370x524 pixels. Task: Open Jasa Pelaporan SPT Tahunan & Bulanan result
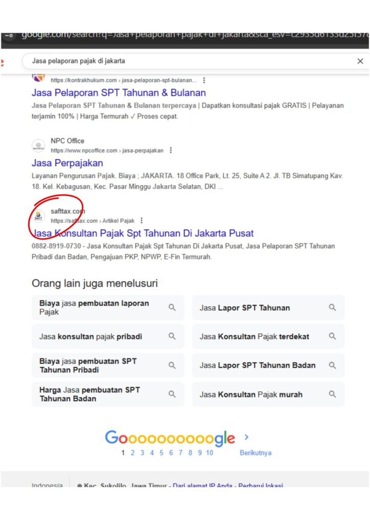[119, 93]
